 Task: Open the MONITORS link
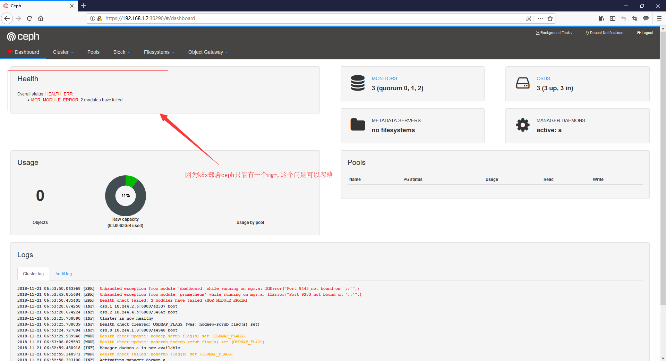[384, 78]
